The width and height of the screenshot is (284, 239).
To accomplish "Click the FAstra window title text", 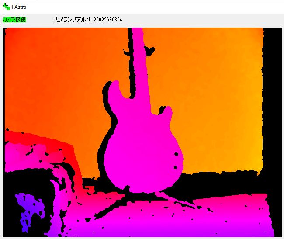I will pyautogui.click(x=19, y=7).
